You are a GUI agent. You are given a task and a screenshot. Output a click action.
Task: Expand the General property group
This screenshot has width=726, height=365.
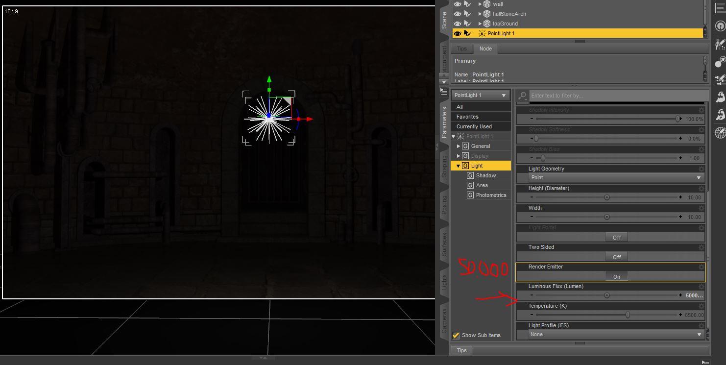[459, 146]
